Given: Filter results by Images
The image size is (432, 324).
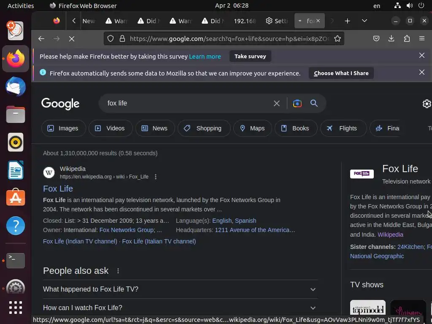Looking at the screenshot, I should pyautogui.click(x=63, y=128).
